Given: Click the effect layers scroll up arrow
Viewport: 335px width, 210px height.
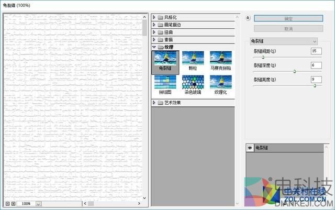Looking at the screenshot, I should coord(326,147).
